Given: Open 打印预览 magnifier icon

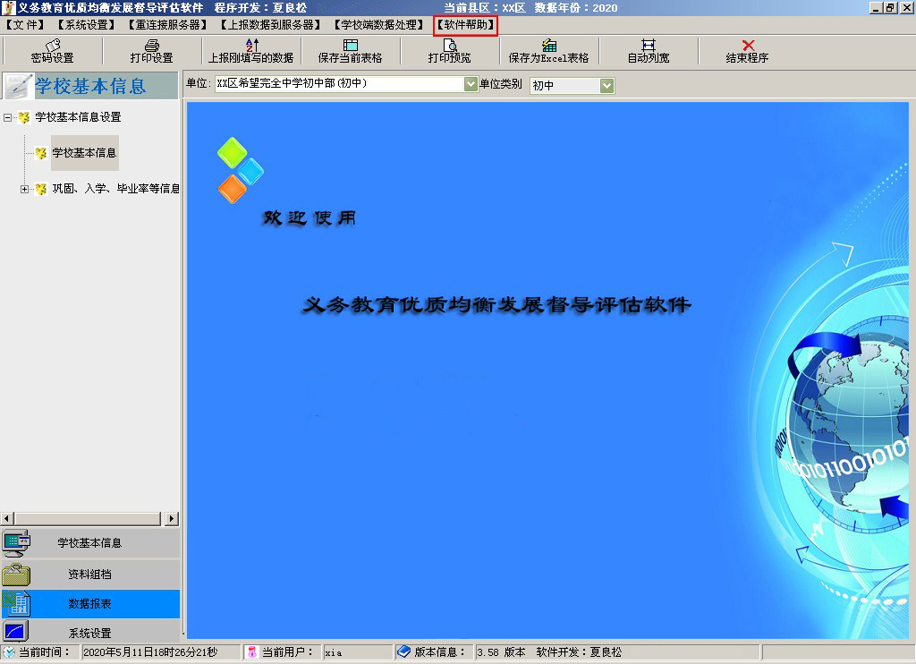Looking at the screenshot, I should click(x=450, y=45).
